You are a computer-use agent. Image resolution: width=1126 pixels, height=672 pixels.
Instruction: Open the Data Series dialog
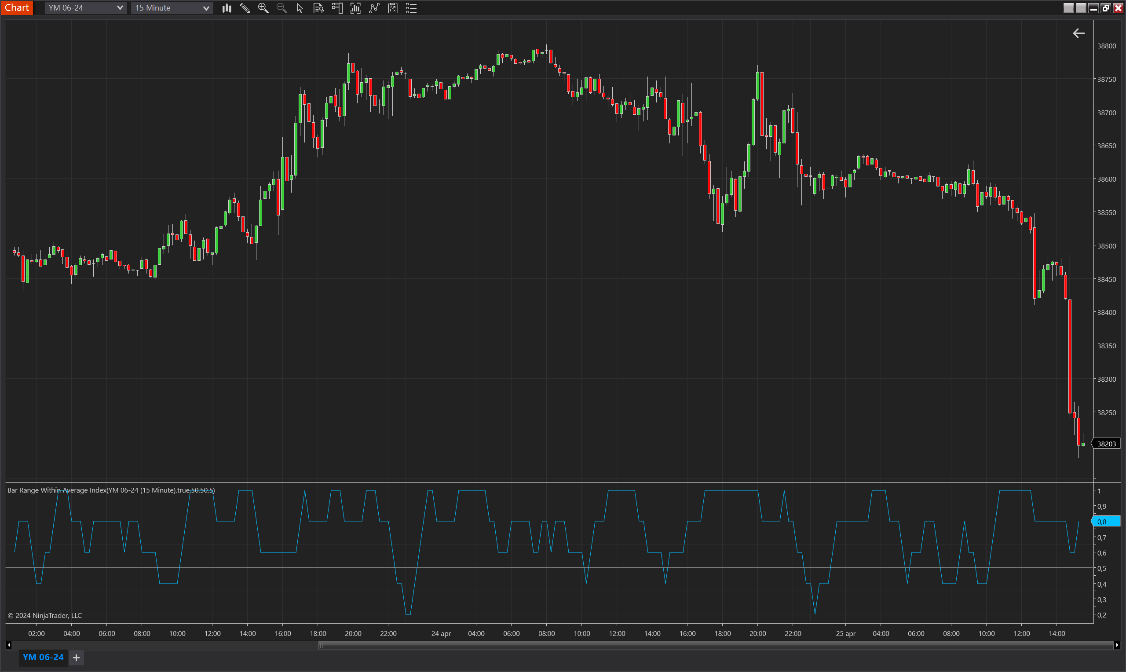[x=355, y=8]
